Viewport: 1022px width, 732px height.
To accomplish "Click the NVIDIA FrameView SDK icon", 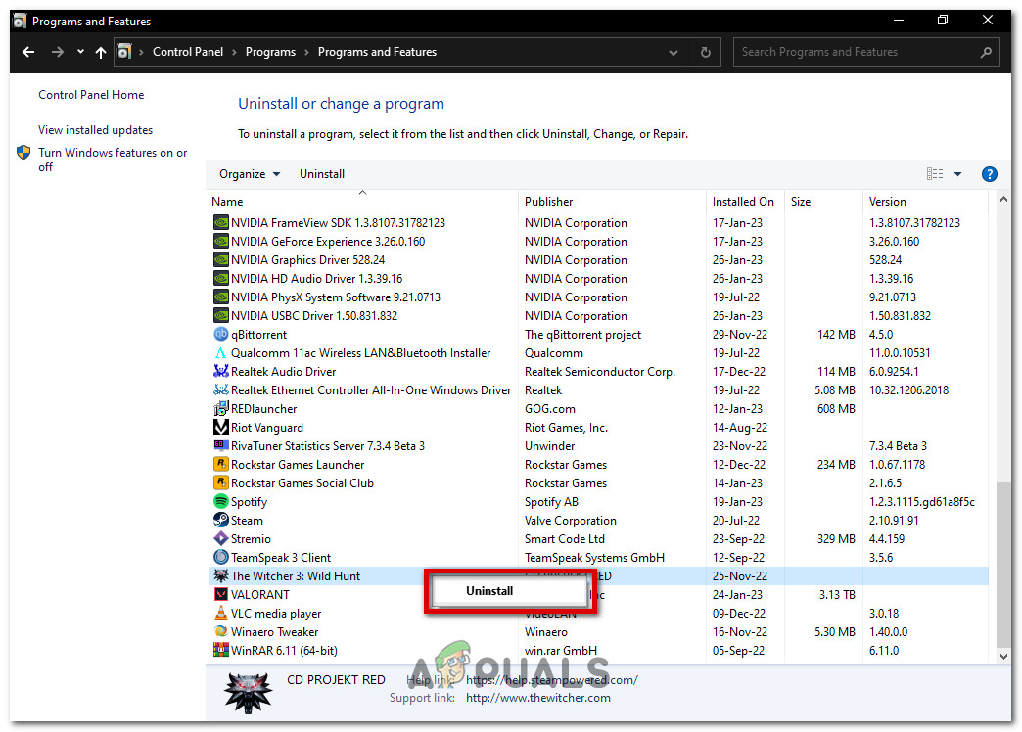I will [221, 222].
